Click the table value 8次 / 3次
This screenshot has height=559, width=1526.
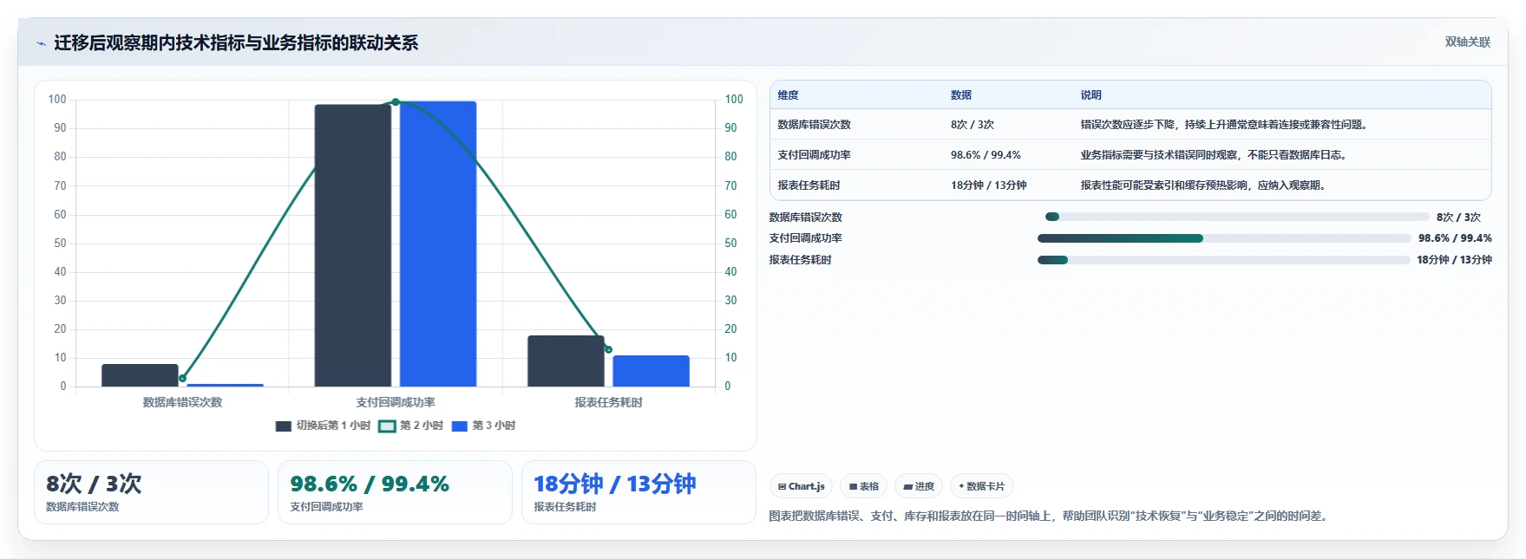pos(973,125)
